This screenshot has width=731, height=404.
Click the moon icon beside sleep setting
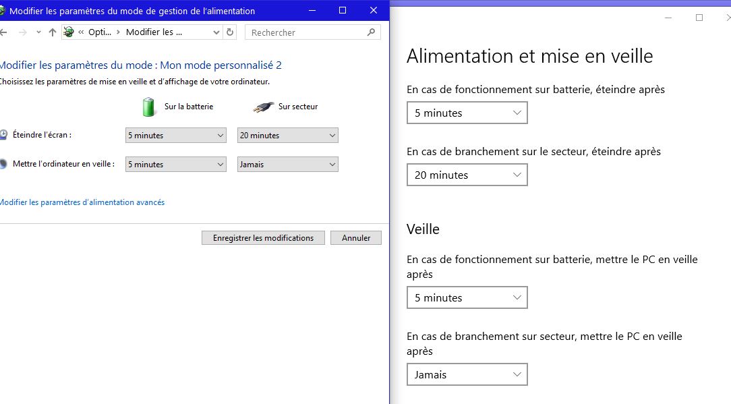(3, 164)
